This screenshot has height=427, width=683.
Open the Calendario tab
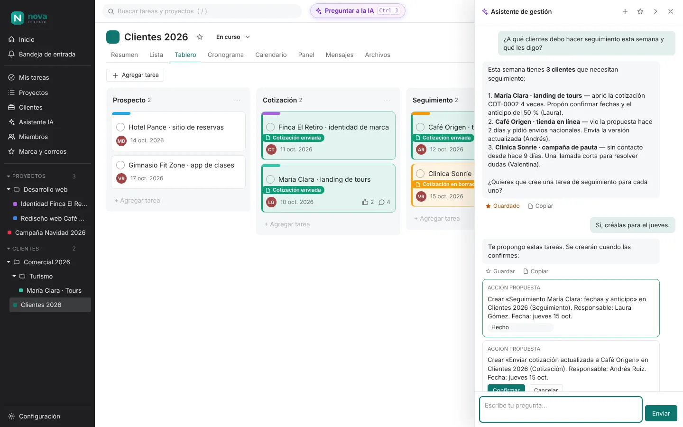271,55
